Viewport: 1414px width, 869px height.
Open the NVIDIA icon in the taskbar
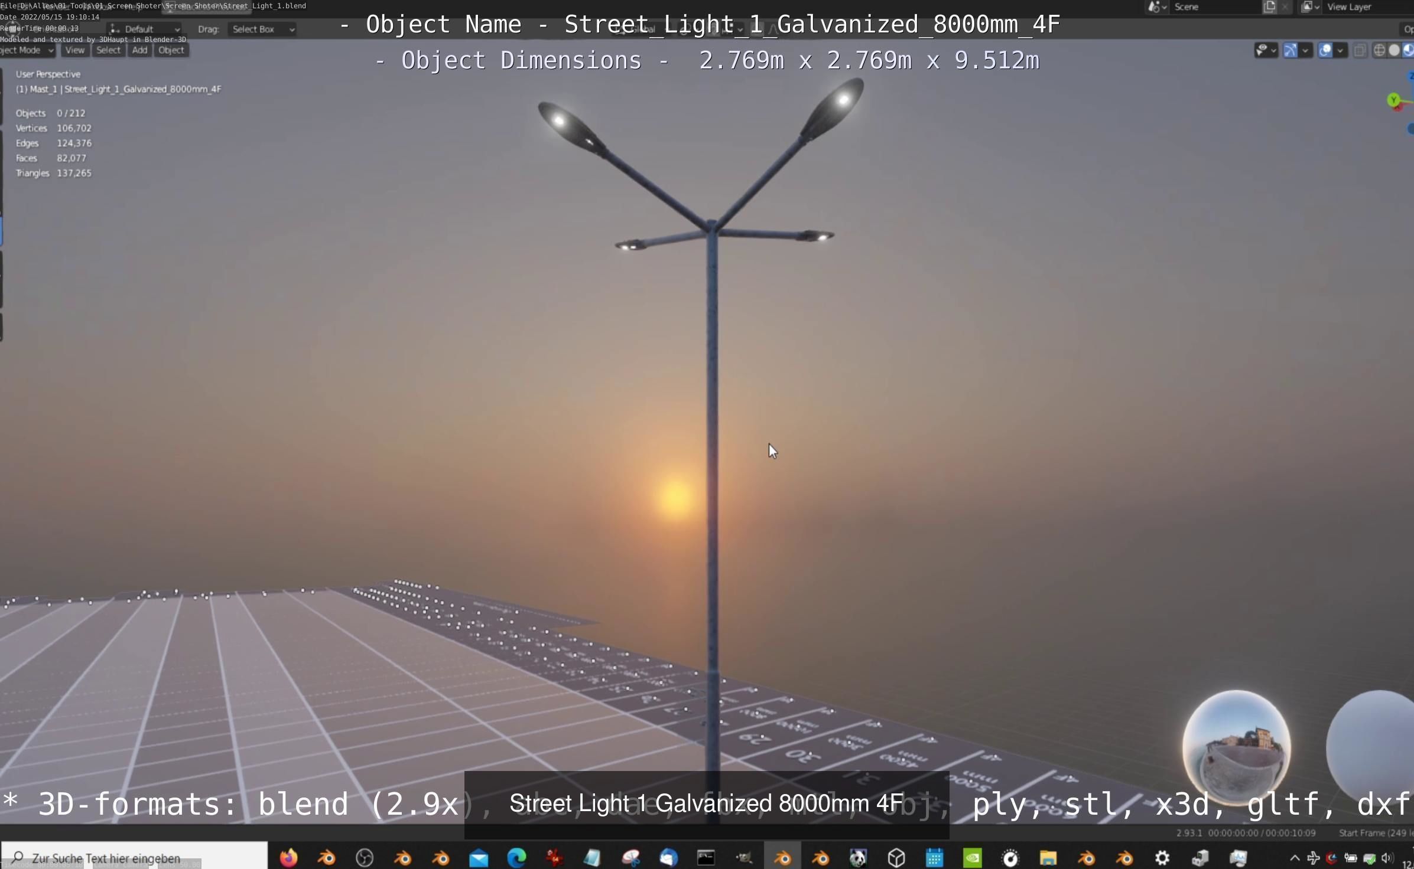(x=973, y=858)
